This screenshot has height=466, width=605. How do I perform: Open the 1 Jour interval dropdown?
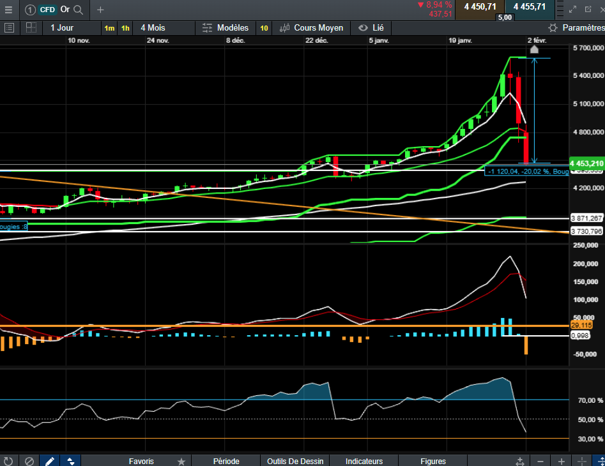[x=61, y=28]
